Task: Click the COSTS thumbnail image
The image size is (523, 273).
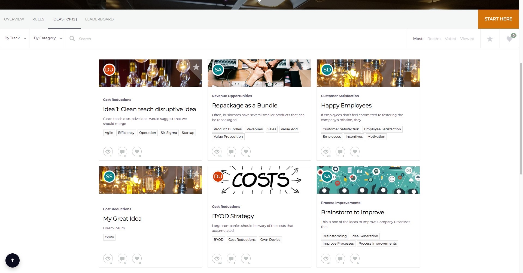Action: pyautogui.click(x=259, y=180)
